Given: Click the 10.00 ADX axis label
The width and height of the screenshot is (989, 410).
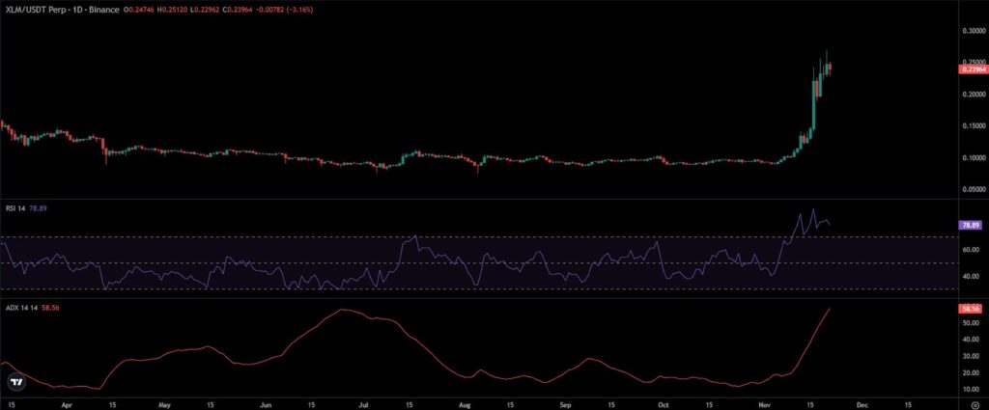Looking at the screenshot, I should (x=971, y=389).
